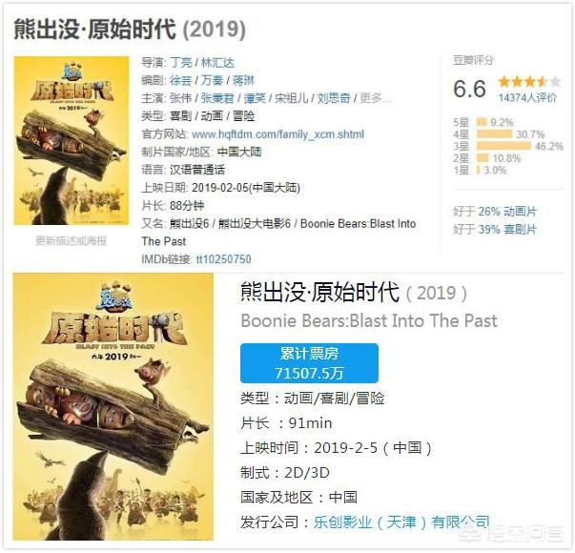Open director 丁亮's profile link
Viewport: 575px width, 553px height.
pyautogui.click(x=181, y=63)
